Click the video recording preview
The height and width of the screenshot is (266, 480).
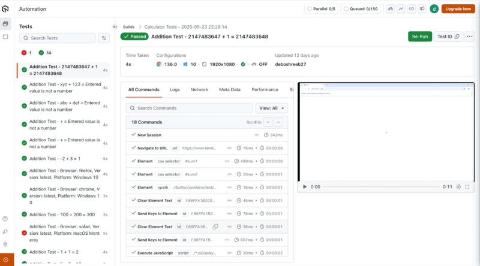(x=386, y=132)
